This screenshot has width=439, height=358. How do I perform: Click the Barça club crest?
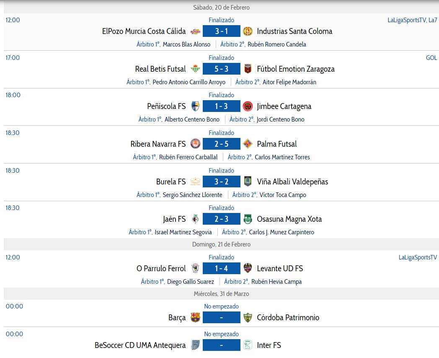coord(196,317)
